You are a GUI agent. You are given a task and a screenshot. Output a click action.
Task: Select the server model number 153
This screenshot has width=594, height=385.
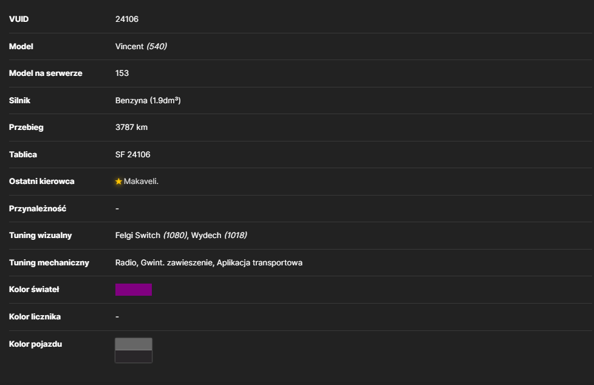tap(122, 73)
